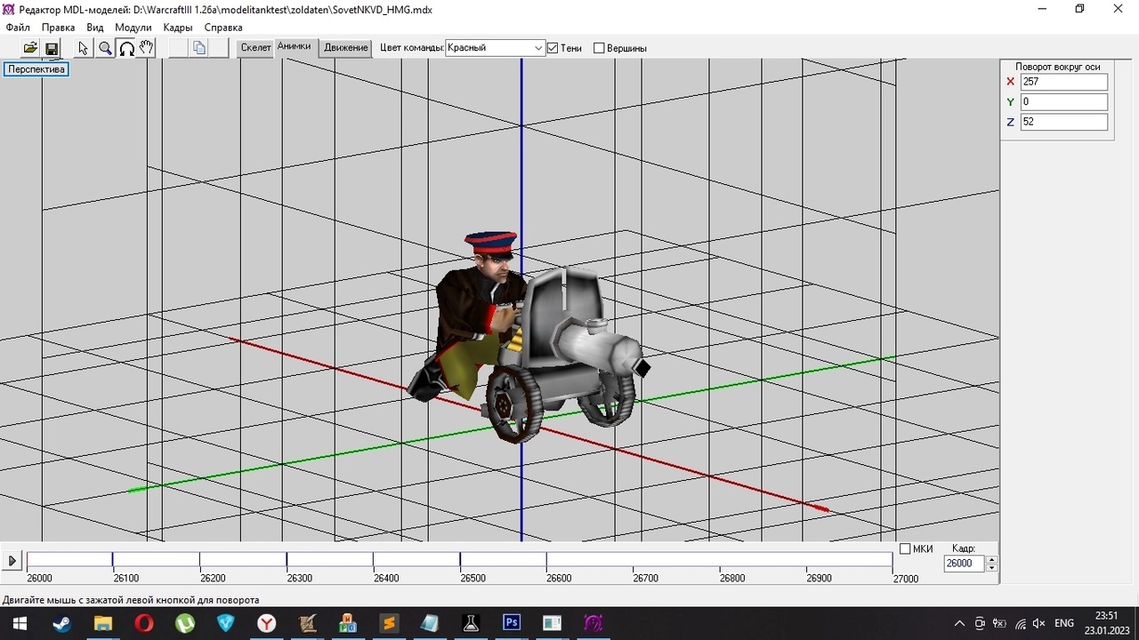
Task: Switch to the Анимки tab
Action: (295, 46)
